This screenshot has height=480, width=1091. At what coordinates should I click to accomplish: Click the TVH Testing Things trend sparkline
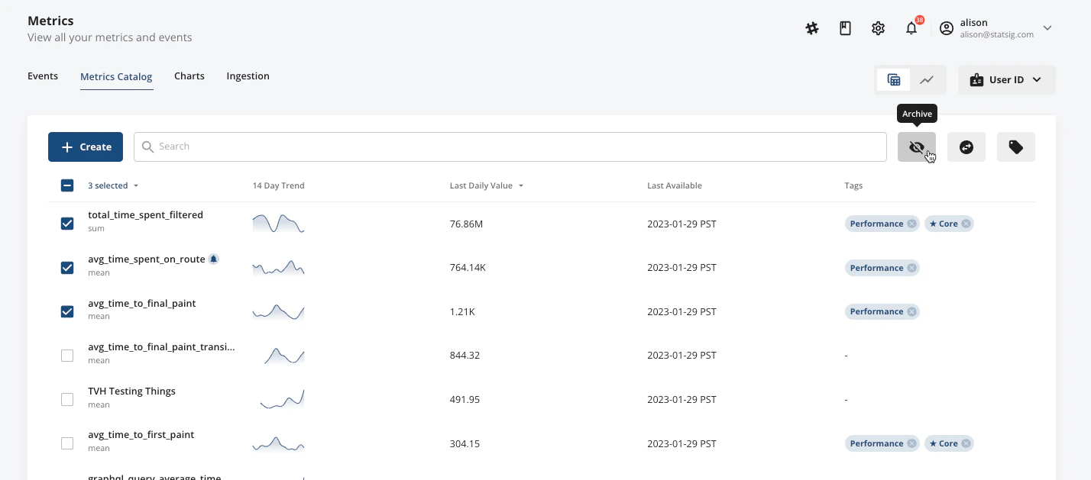pos(281,399)
